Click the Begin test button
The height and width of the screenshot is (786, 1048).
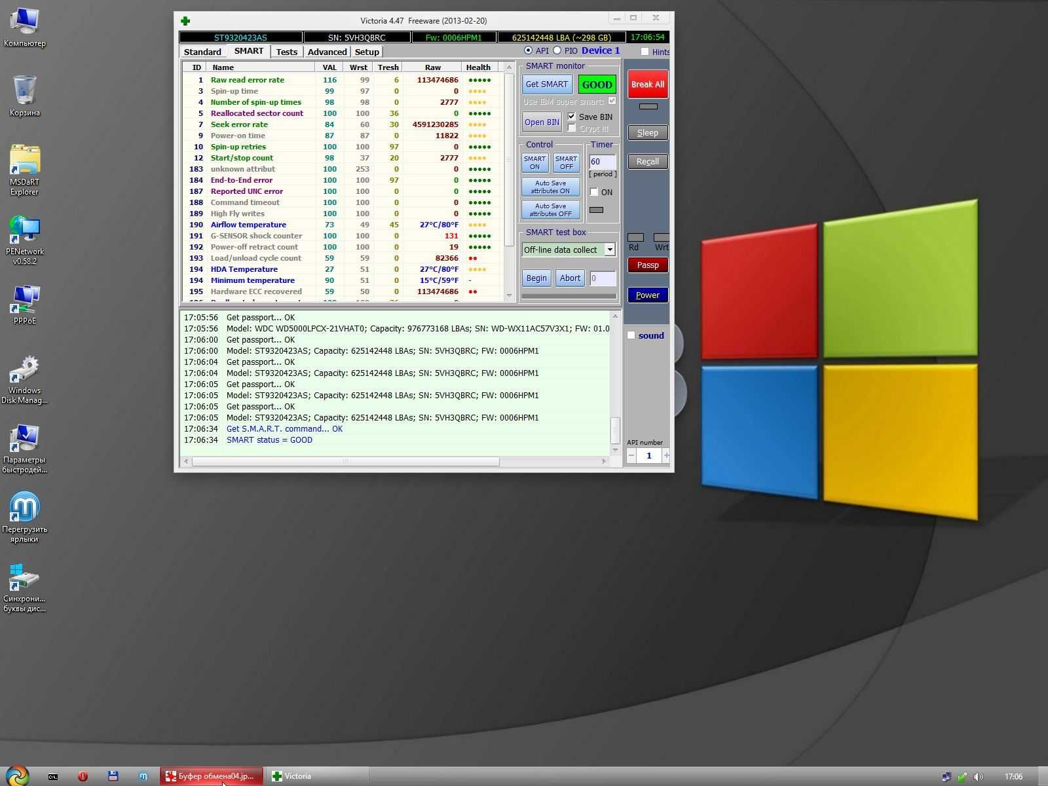[536, 278]
